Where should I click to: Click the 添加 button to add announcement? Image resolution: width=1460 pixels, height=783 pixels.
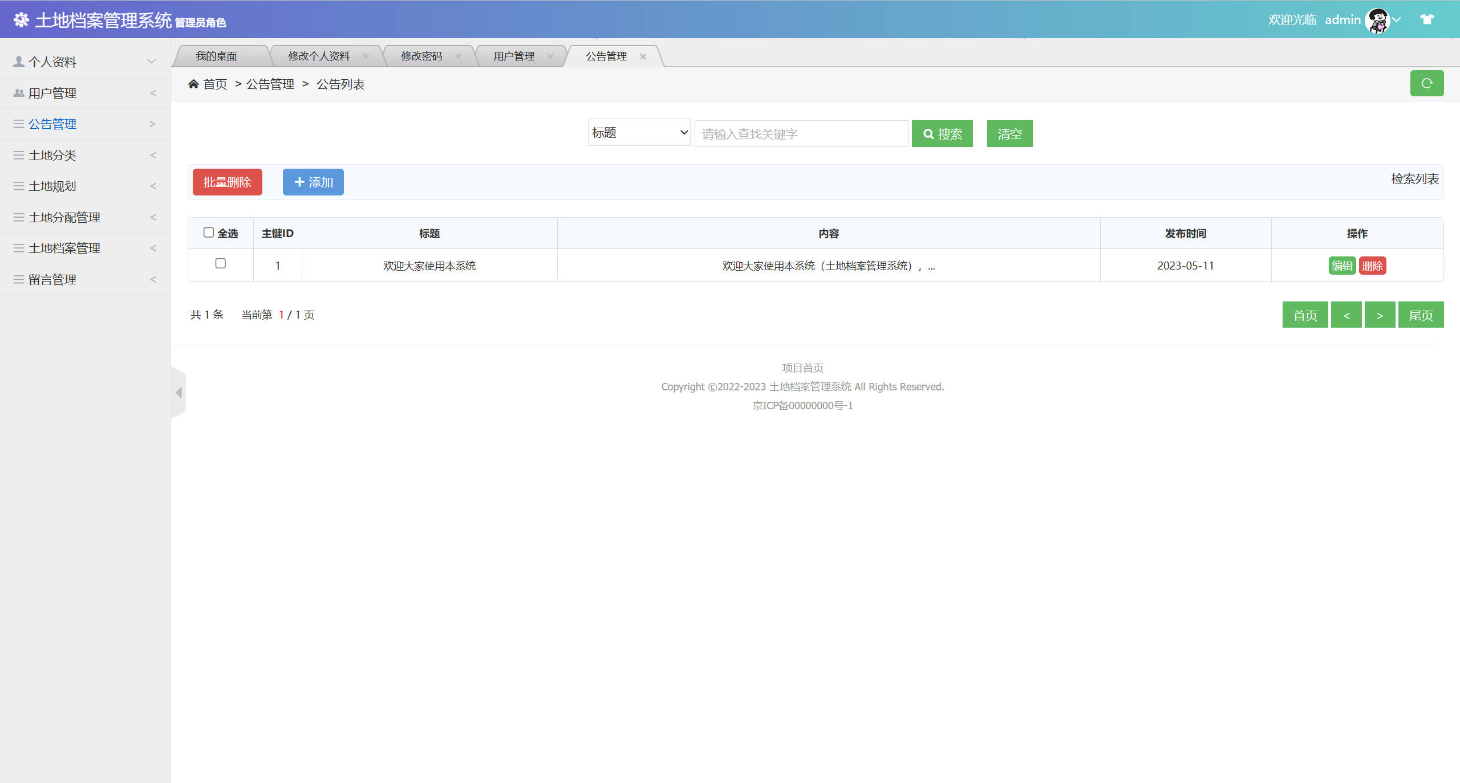tap(313, 182)
